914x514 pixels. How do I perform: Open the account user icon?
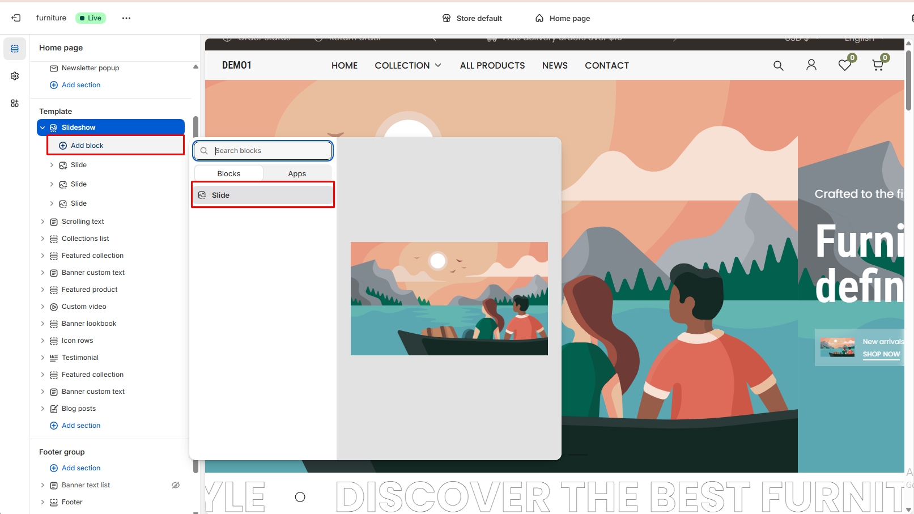[811, 66]
